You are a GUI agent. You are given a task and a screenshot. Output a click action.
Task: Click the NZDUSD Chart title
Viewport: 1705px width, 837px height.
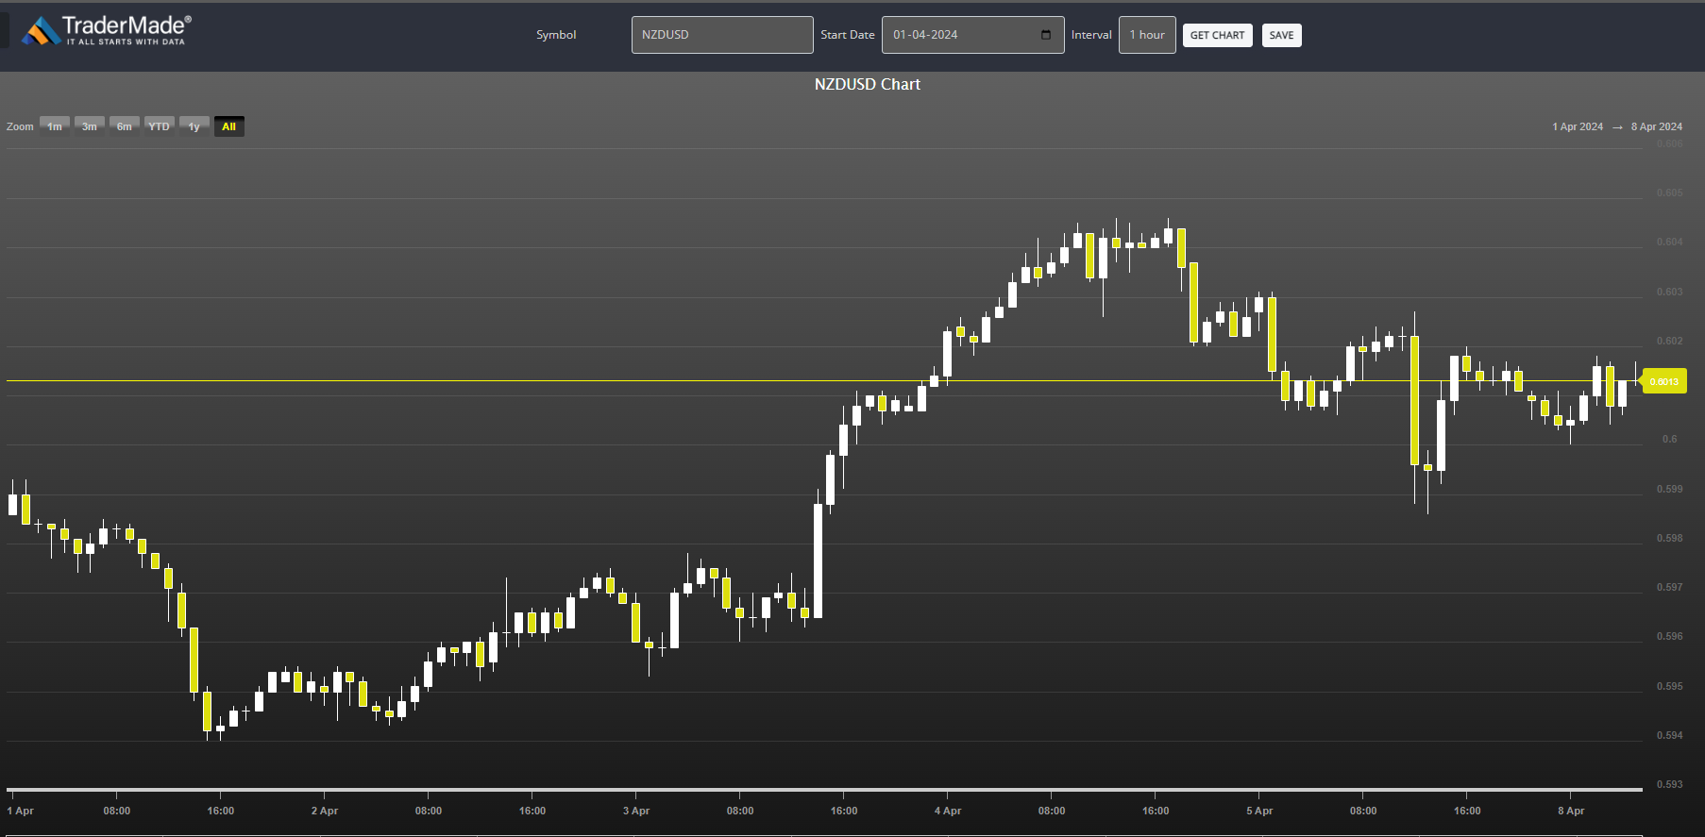tap(867, 84)
